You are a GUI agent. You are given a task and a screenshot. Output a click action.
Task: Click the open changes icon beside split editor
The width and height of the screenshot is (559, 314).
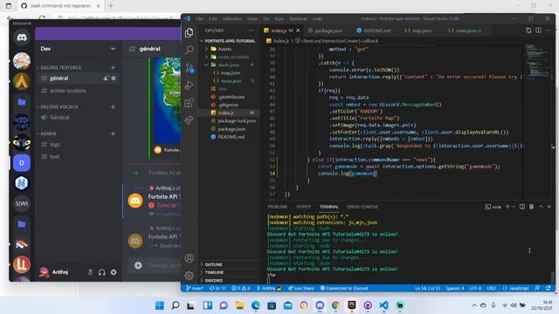coord(528,31)
